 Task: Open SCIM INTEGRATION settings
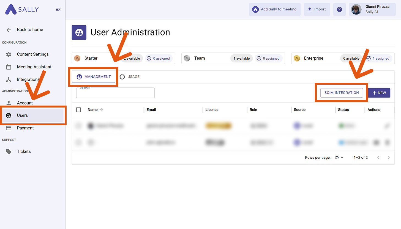(341, 93)
